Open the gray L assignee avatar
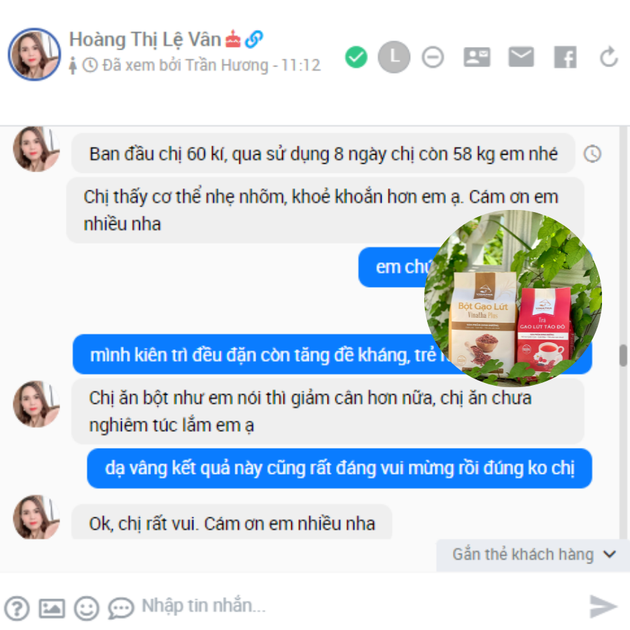Image resolution: width=630 pixels, height=630 pixels. pyautogui.click(x=393, y=57)
